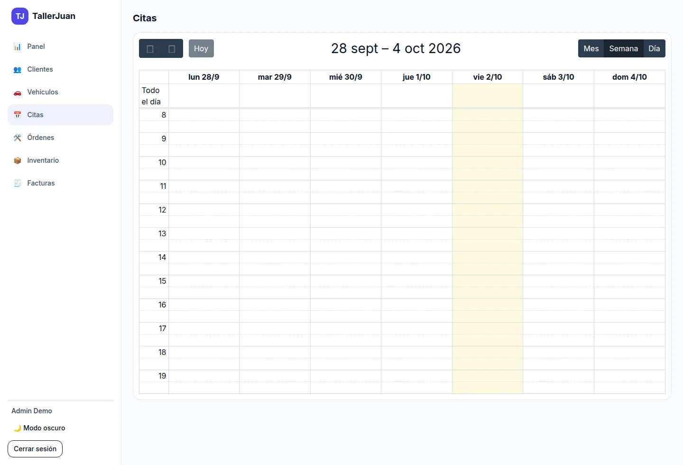The height and width of the screenshot is (465, 683).
Task: Select the 14:00 slot on vie 2/10
Action: pyautogui.click(x=488, y=257)
